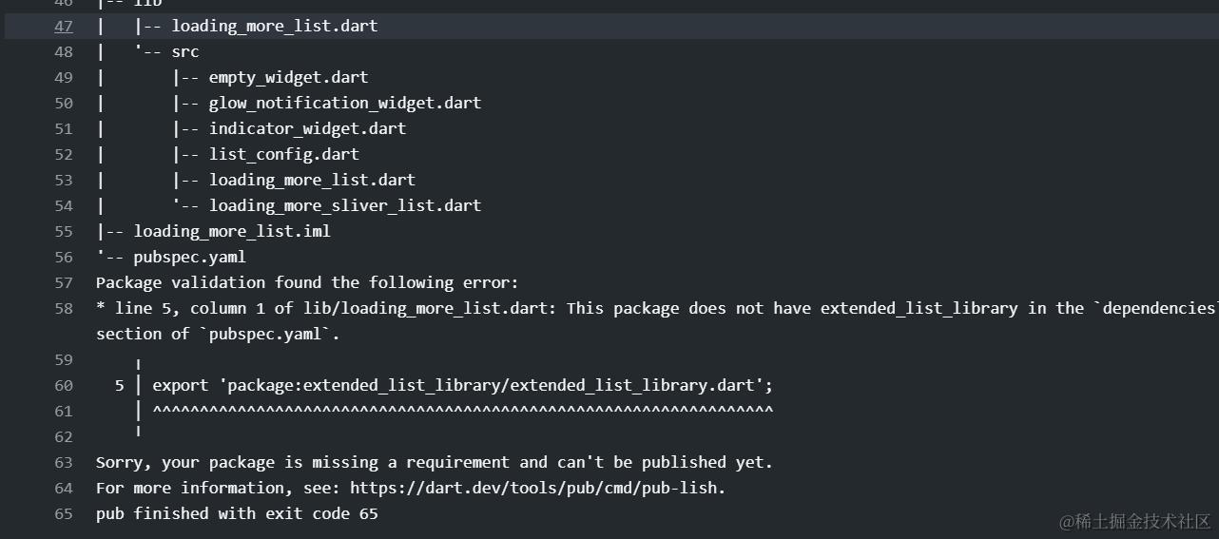Jump to line number 63
Image resolution: width=1219 pixels, height=539 pixels.
63,462
